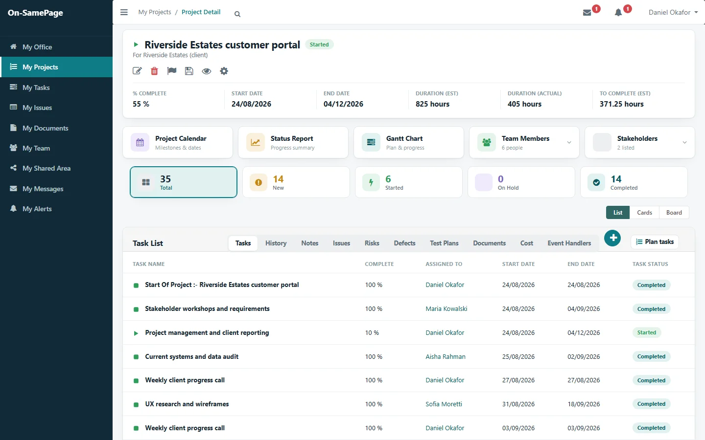The image size is (705, 440).
Task: Open the Project Calendar card
Action: (178, 142)
